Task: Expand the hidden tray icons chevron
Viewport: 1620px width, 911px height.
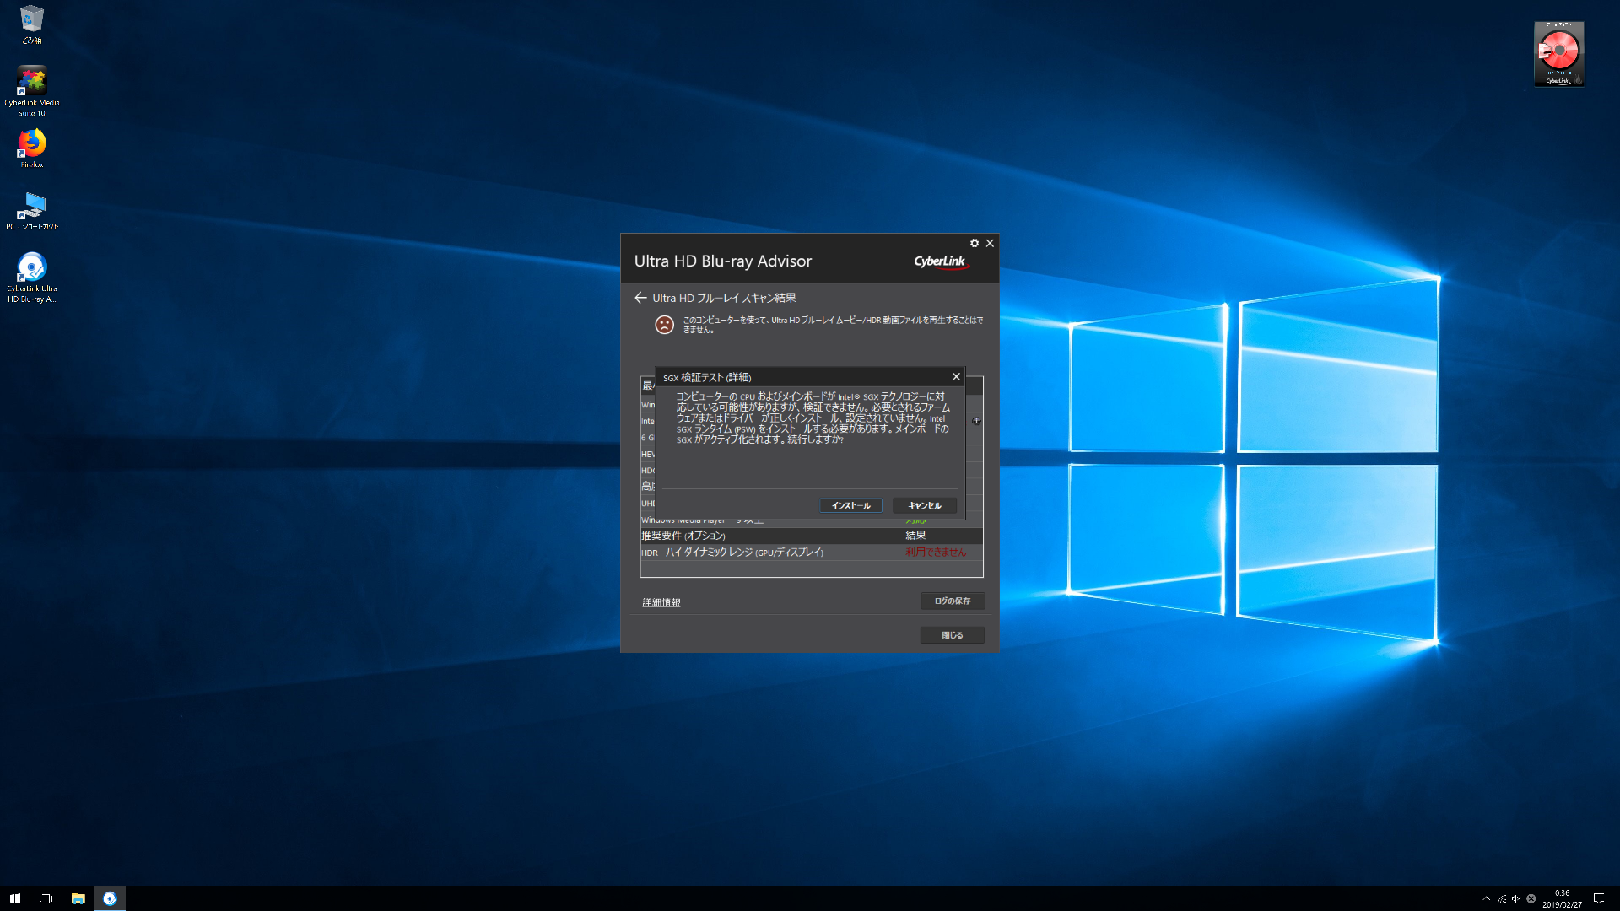Action: (x=1487, y=898)
